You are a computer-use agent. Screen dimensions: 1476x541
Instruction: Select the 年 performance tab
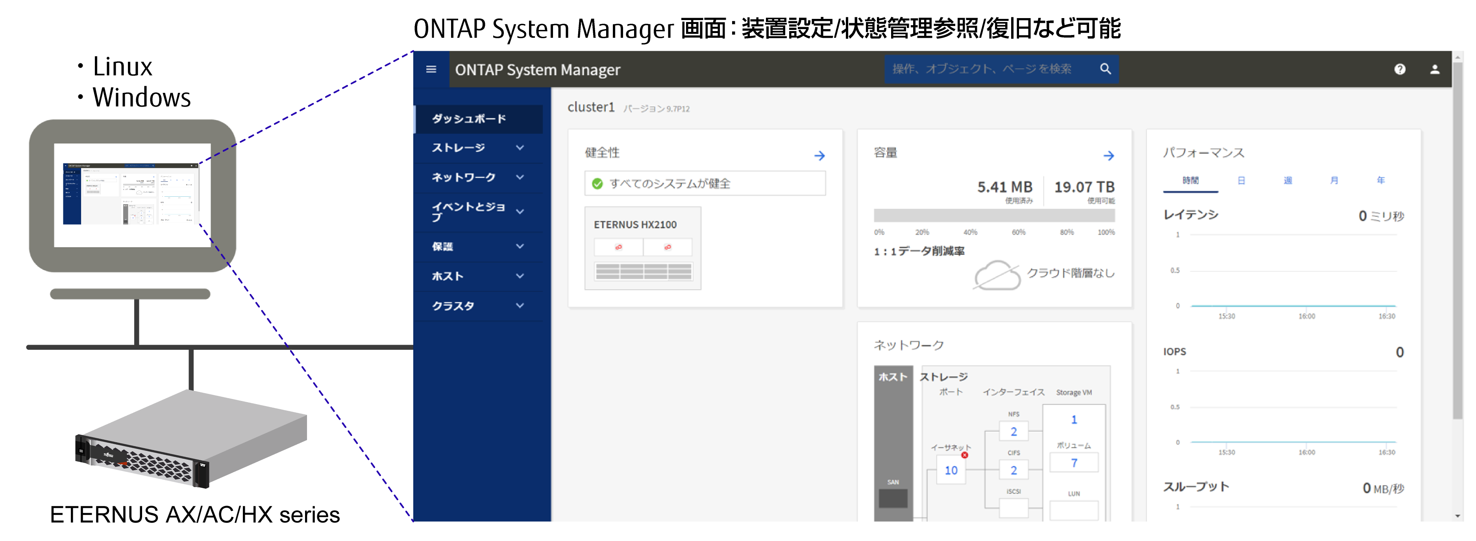tap(1380, 181)
